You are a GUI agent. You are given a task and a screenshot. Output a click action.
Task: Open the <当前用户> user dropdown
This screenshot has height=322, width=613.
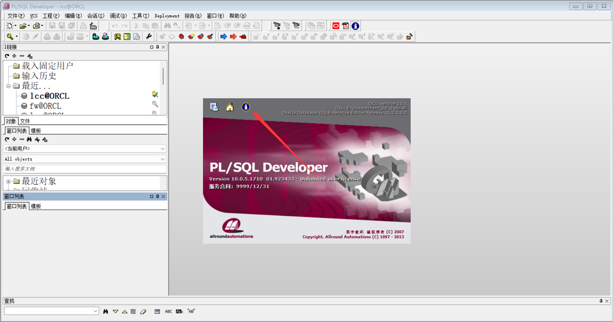pos(162,149)
